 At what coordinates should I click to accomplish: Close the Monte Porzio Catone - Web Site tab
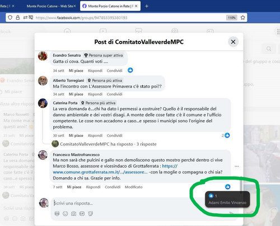coord(74,6)
